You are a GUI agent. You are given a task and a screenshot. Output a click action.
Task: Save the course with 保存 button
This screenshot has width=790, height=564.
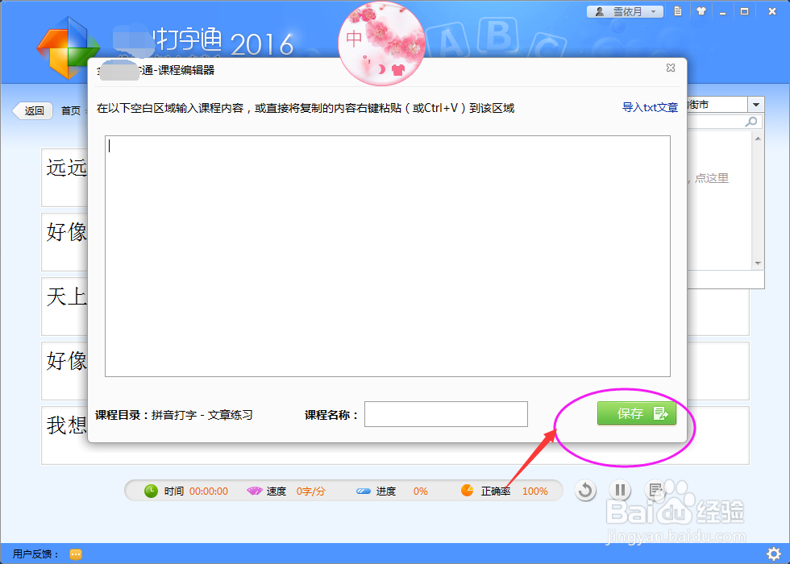636,413
